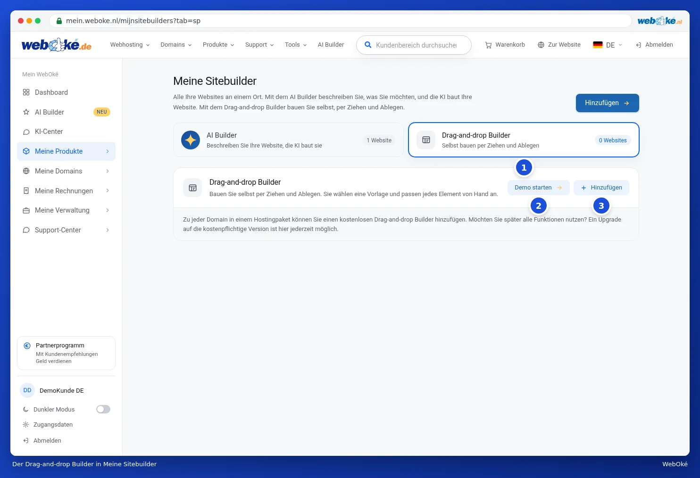Image resolution: width=700 pixels, height=478 pixels.
Task: Click Abmelden at the sidebar bottom
Action: click(42, 441)
